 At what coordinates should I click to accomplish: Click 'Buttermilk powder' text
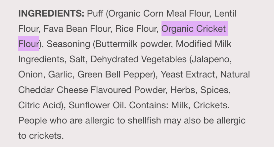pyautogui.click(x=133, y=44)
